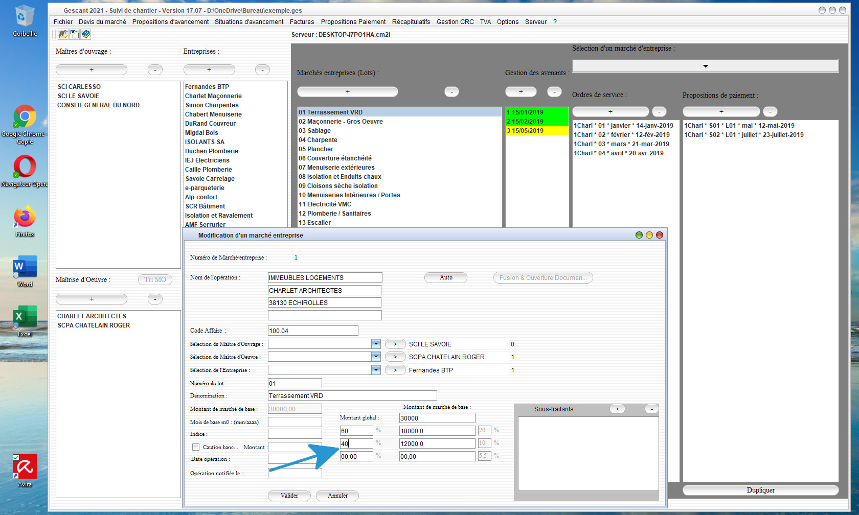Add an avenant with the plus button

pos(521,91)
